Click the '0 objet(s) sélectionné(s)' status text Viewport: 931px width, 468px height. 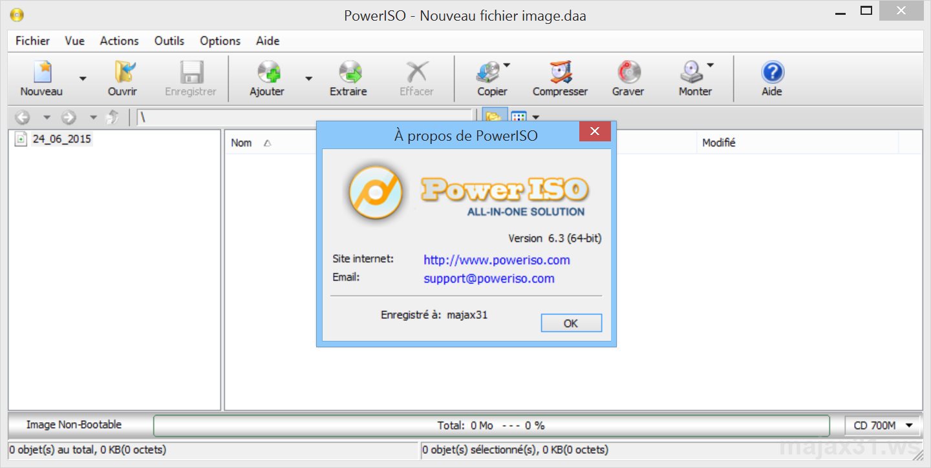pos(515,450)
